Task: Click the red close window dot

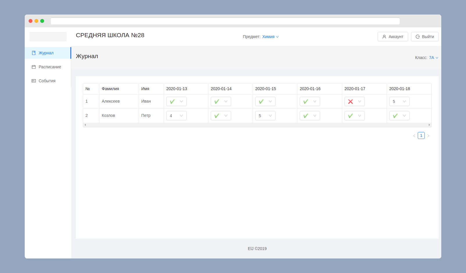Action: (x=31, y=21)
